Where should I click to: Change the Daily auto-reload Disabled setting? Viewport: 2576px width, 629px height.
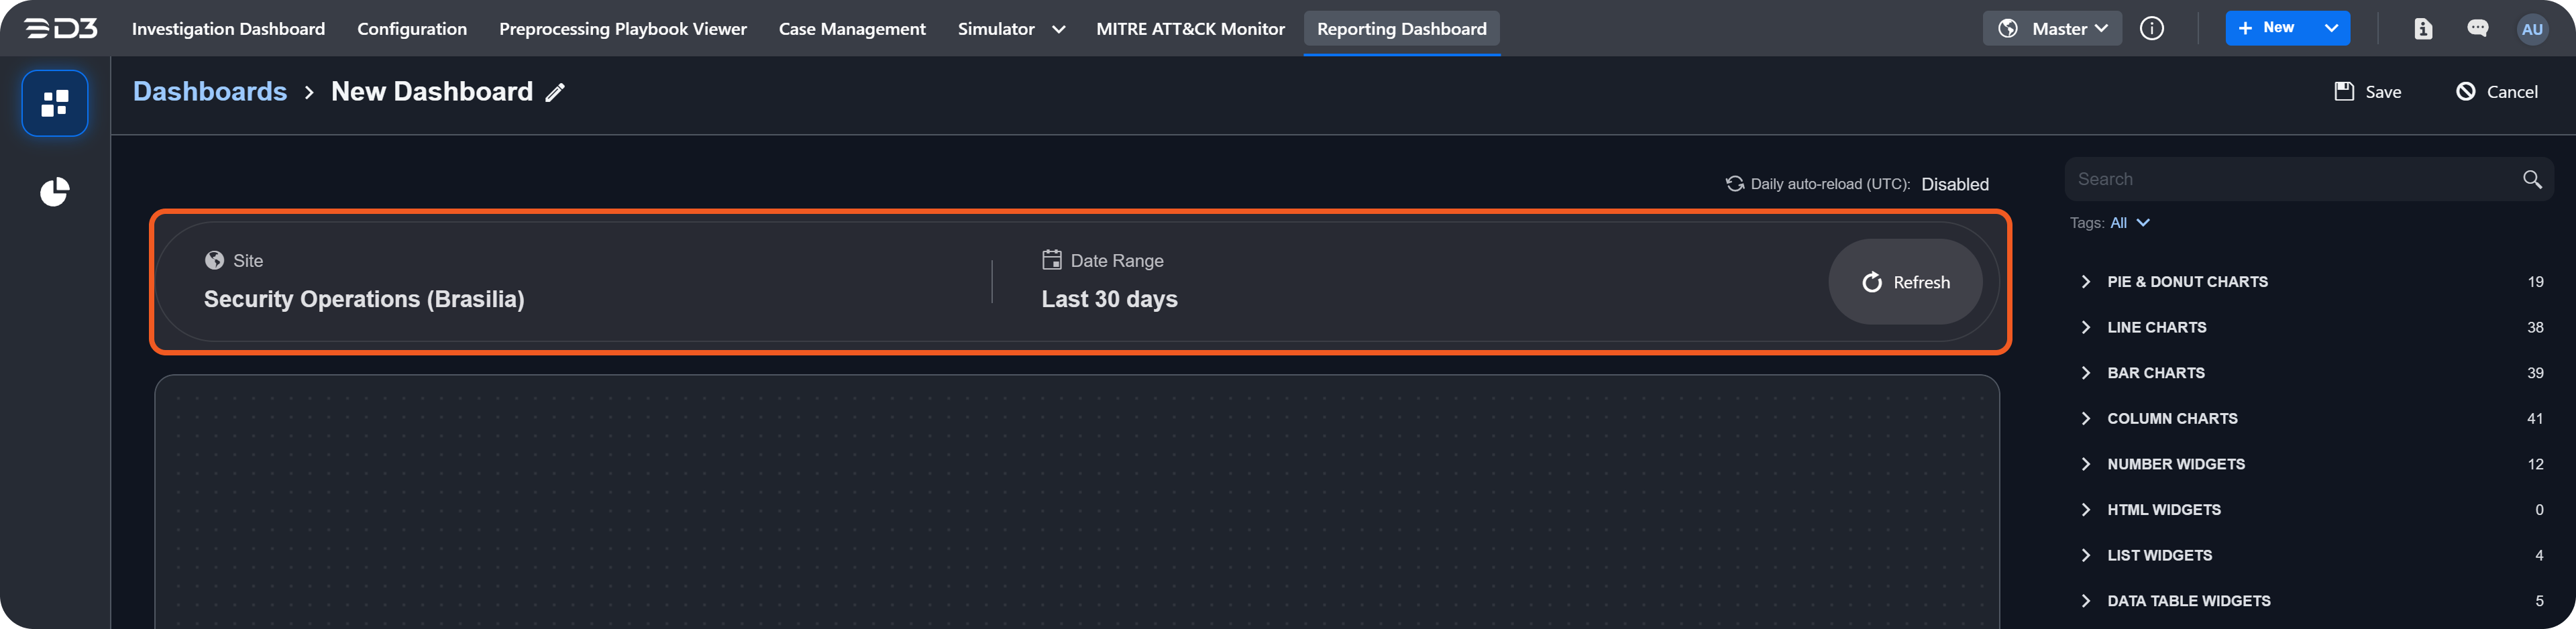(x=1954, y=184)
